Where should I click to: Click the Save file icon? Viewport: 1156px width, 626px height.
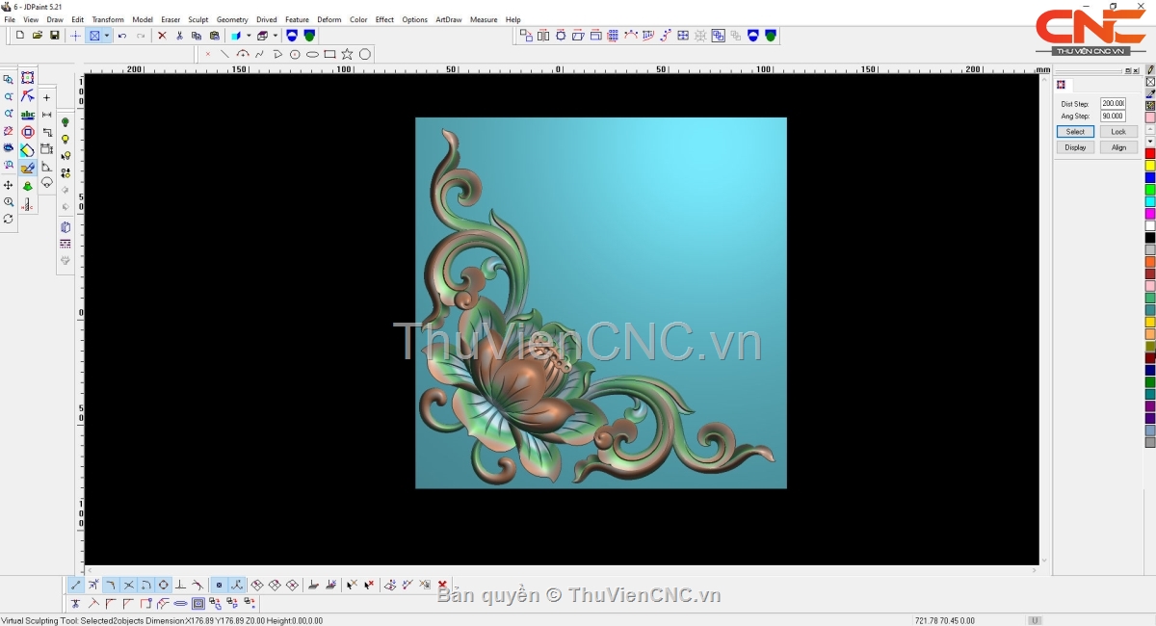[55, 36]
